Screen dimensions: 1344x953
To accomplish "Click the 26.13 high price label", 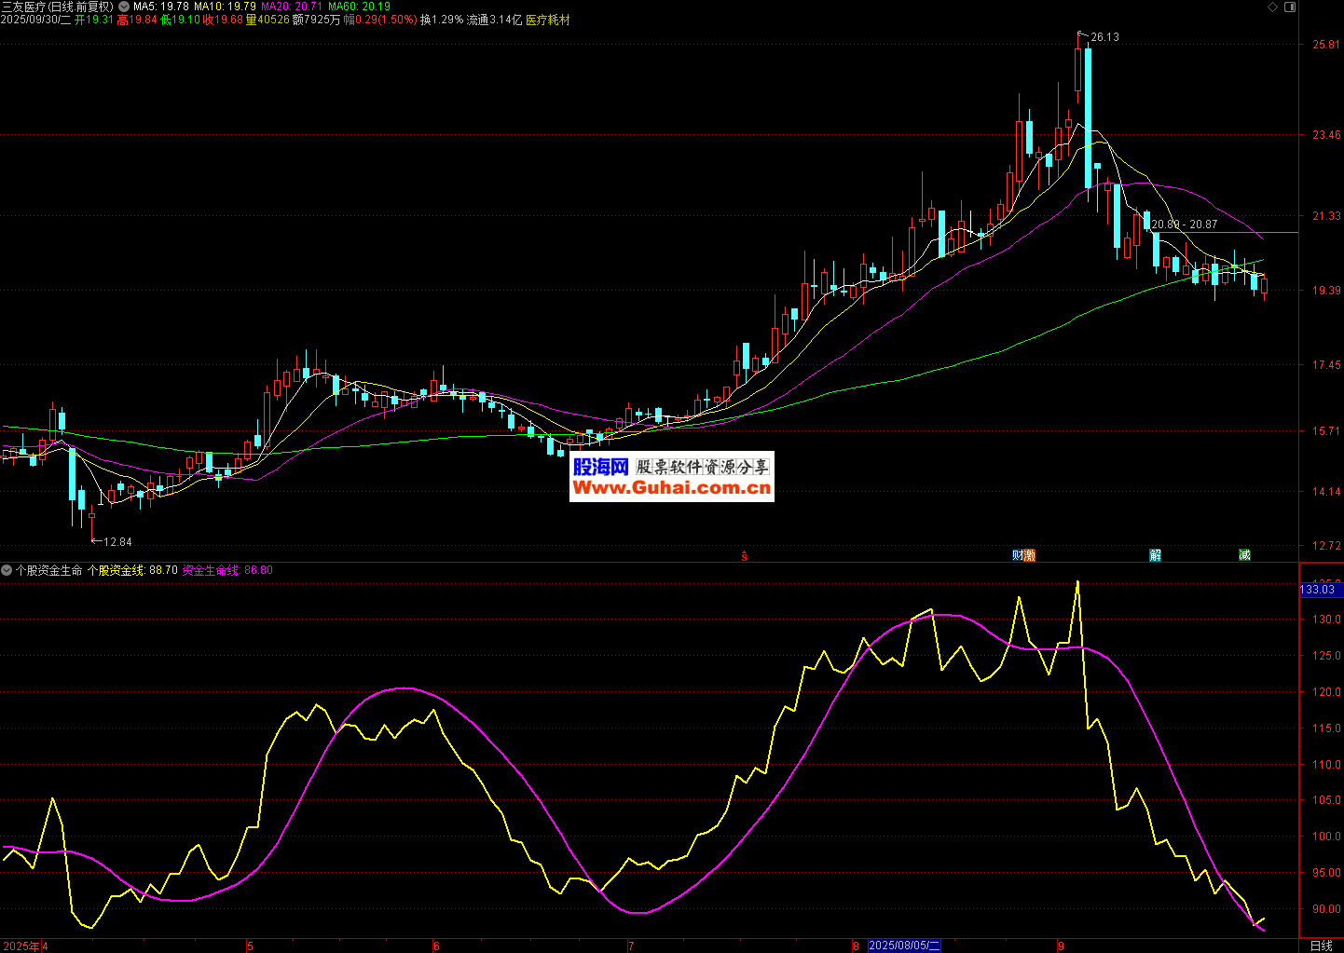I will pyautogui.click(x=1104, y=37).
